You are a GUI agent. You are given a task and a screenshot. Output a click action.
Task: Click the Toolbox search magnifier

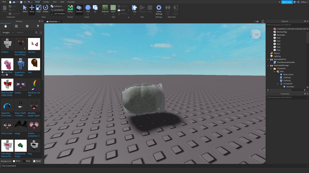[36, 33]
